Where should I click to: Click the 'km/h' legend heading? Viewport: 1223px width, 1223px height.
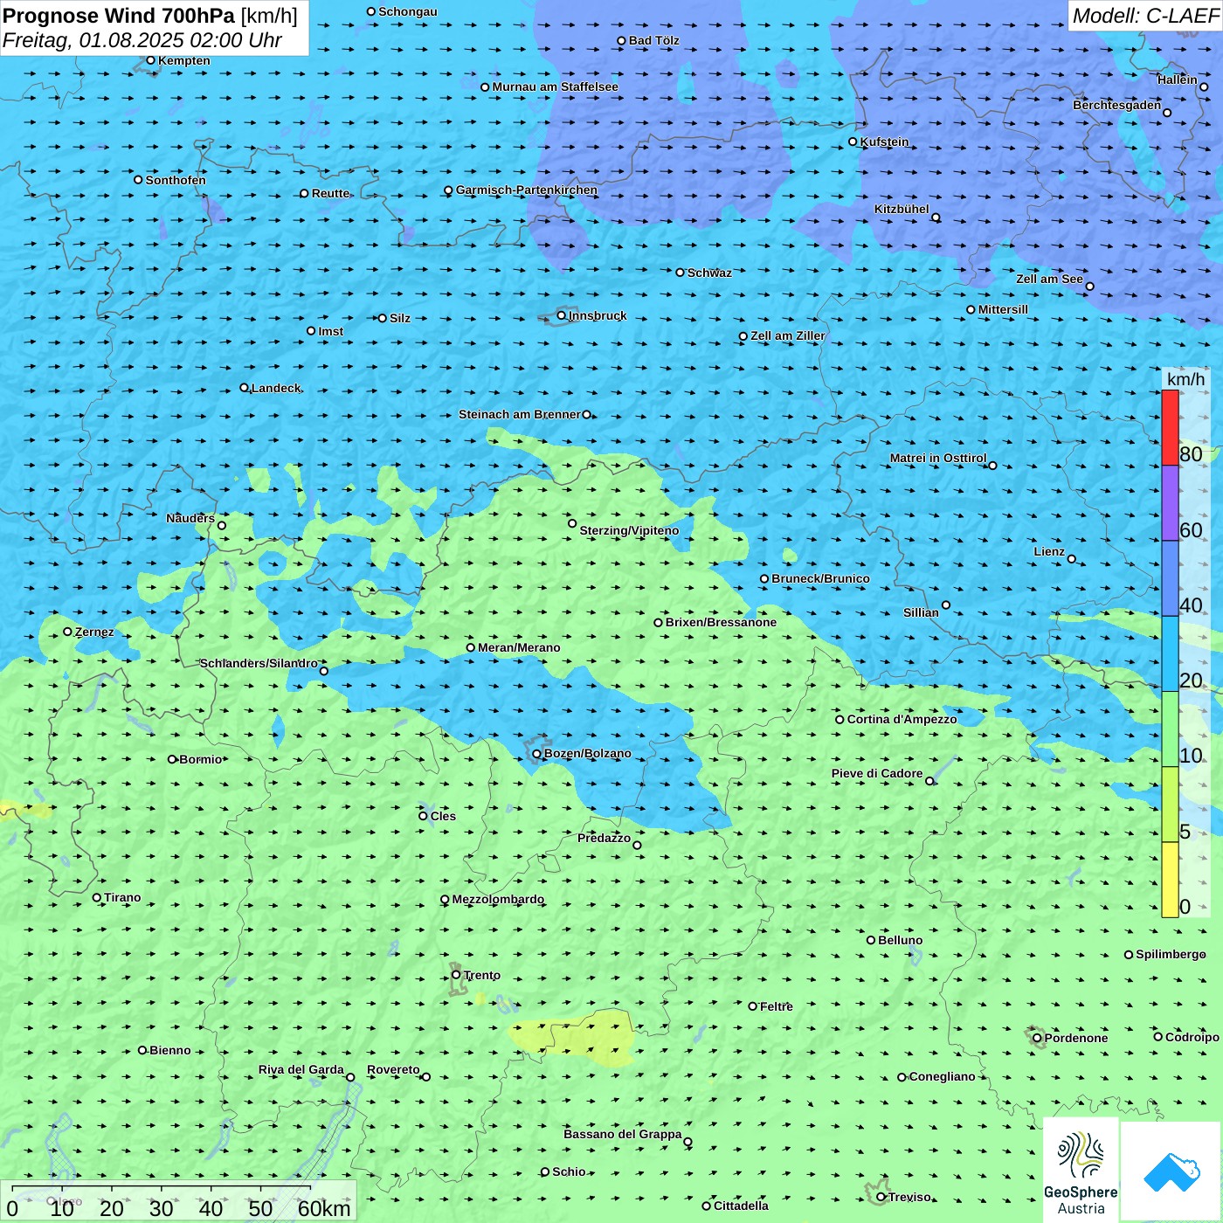point(1186,379)
